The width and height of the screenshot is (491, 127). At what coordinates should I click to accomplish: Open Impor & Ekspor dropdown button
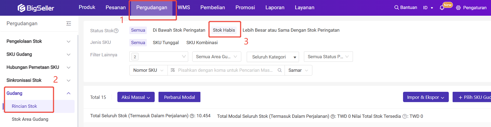(426, 97)
